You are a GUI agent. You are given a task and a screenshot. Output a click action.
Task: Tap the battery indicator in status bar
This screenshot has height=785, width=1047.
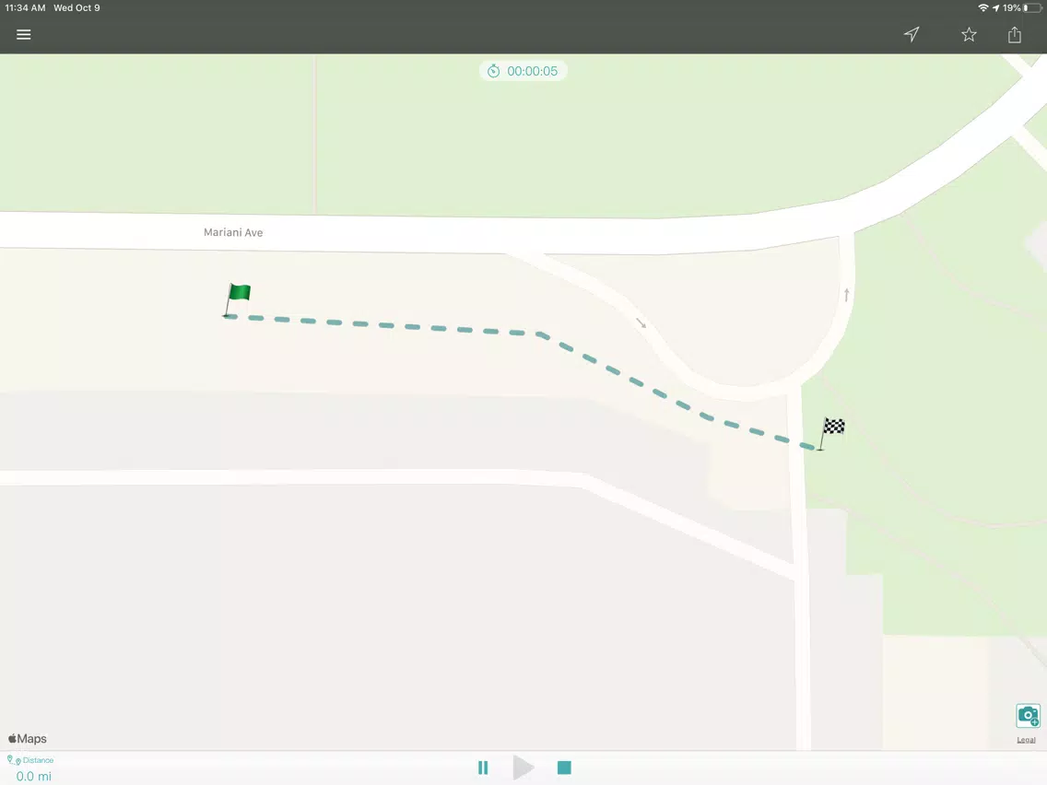coord(1032,8)
